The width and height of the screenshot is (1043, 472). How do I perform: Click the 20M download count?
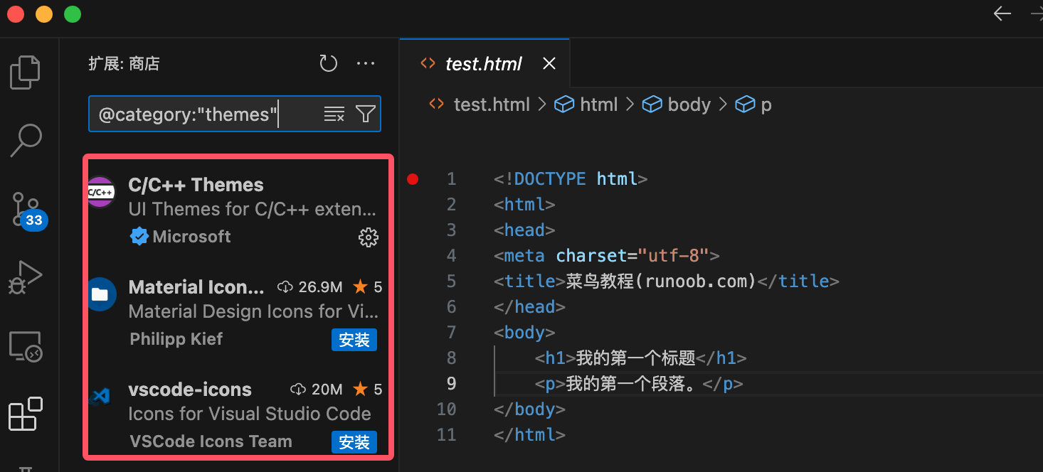327,390
